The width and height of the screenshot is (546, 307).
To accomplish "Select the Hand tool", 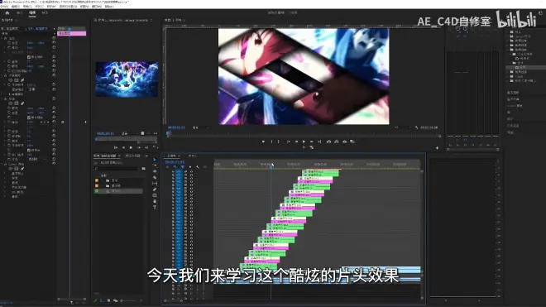I will [155, 201].
